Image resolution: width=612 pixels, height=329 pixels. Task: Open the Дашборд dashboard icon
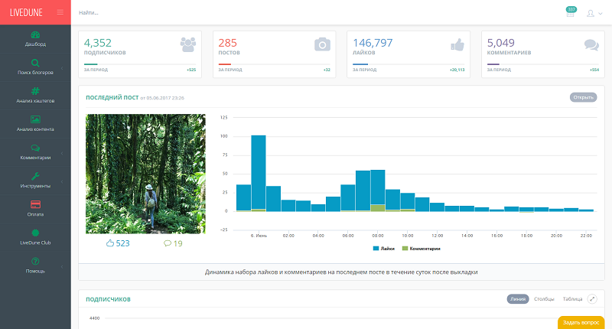pos(35,35)
